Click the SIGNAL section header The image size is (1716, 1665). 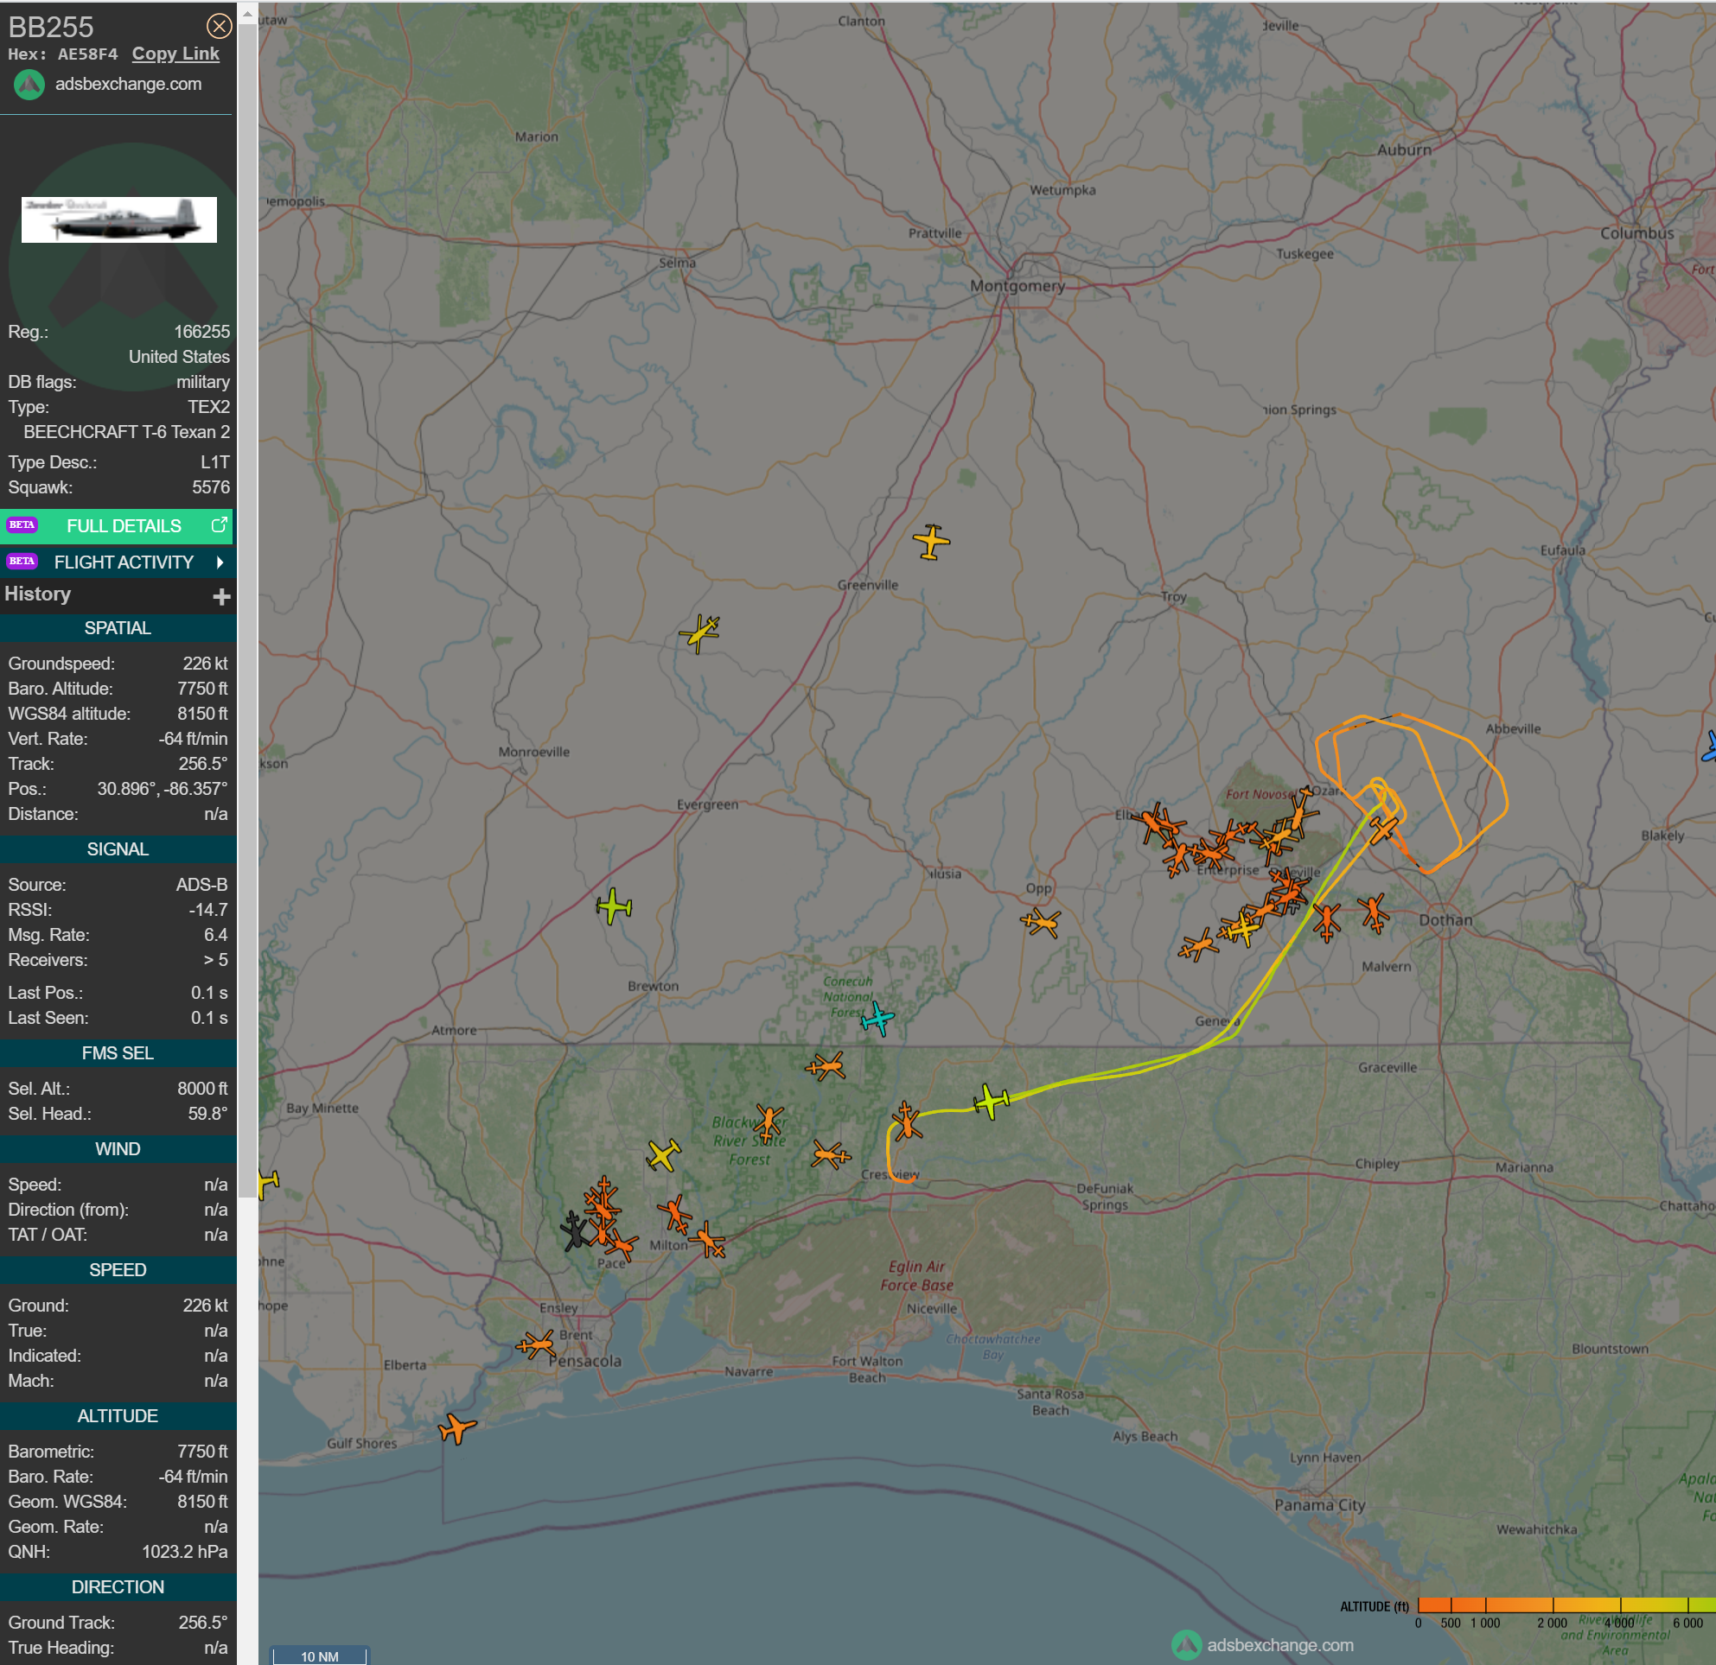118,849
